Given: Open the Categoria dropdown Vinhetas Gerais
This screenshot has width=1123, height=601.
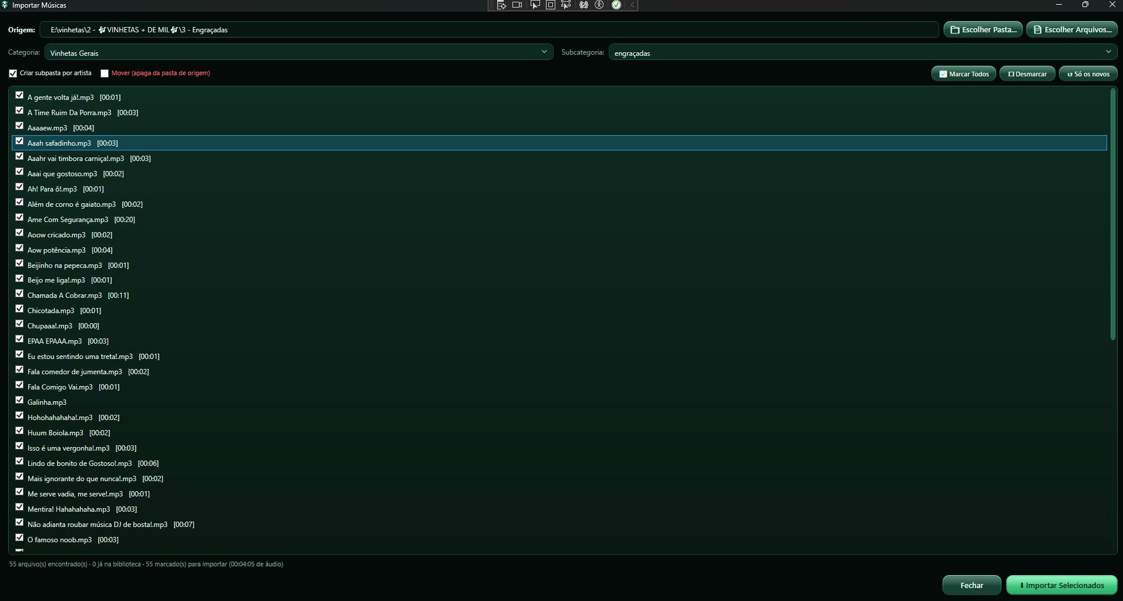Looking at the screenshot, I should pyautogui.click(x=299, y=52).
